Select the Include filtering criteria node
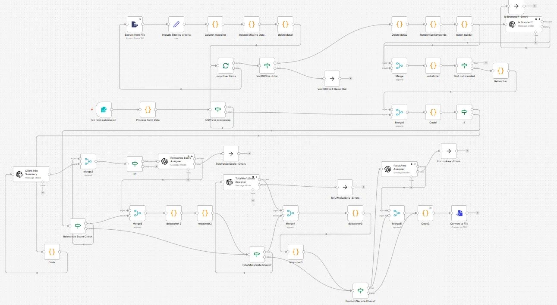The image size is (557, 305). 176,25
